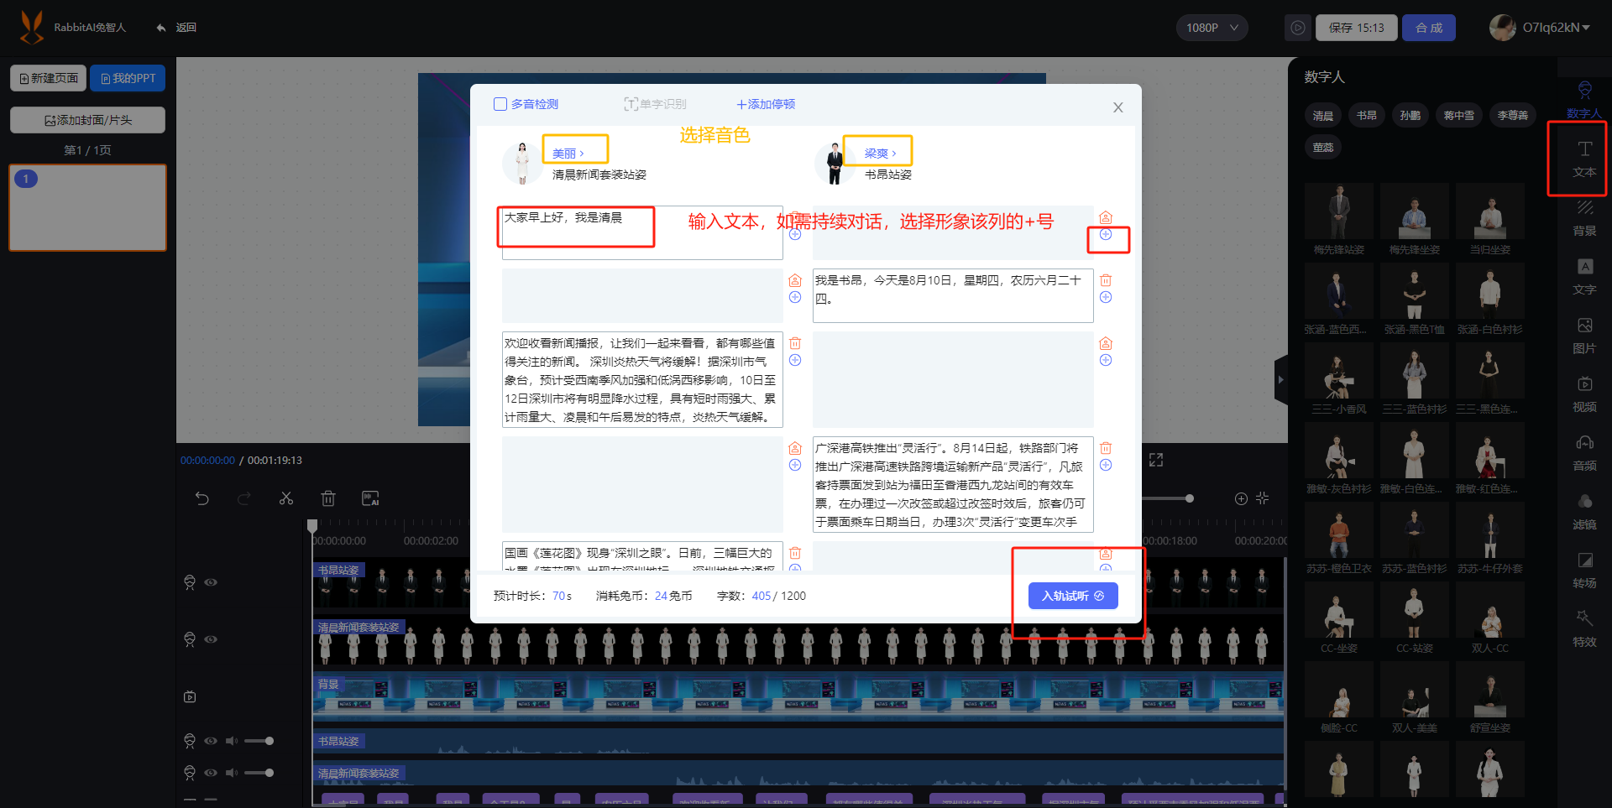Open the 转场 transition panel
The height and width of the screenshot is (808, 1612).
pyautogui.click(x=1584, y=570)
